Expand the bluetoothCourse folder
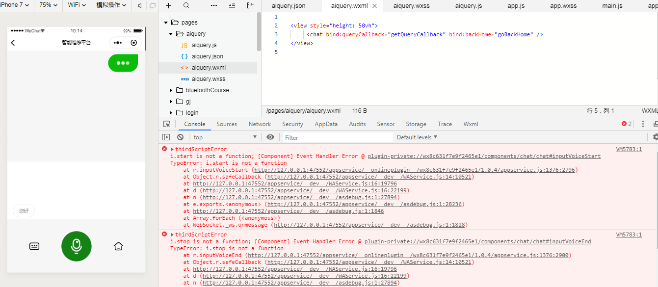Image resolution: width=658 pixels, height=287 pixels. 171,90
